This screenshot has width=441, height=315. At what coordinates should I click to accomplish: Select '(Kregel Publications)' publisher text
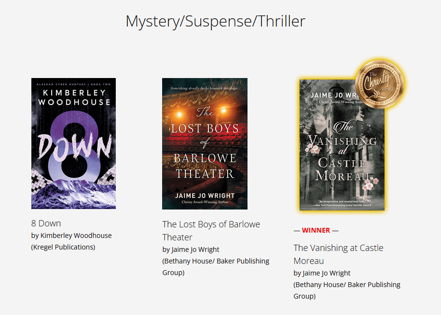coord(63,247)
